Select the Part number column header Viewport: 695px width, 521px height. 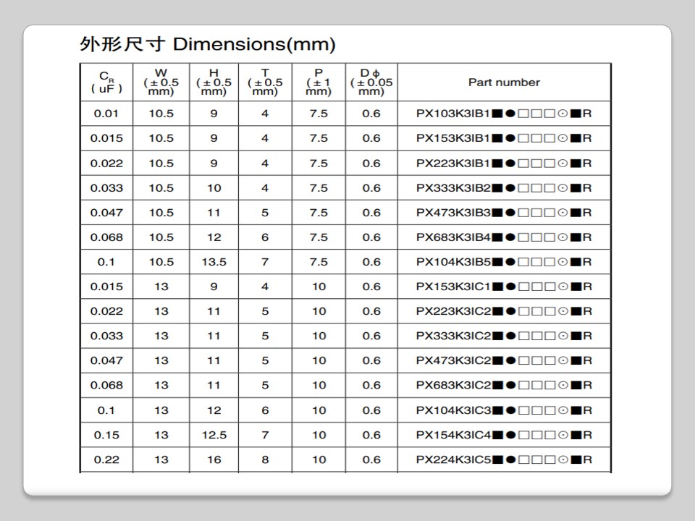click(504, 82)
